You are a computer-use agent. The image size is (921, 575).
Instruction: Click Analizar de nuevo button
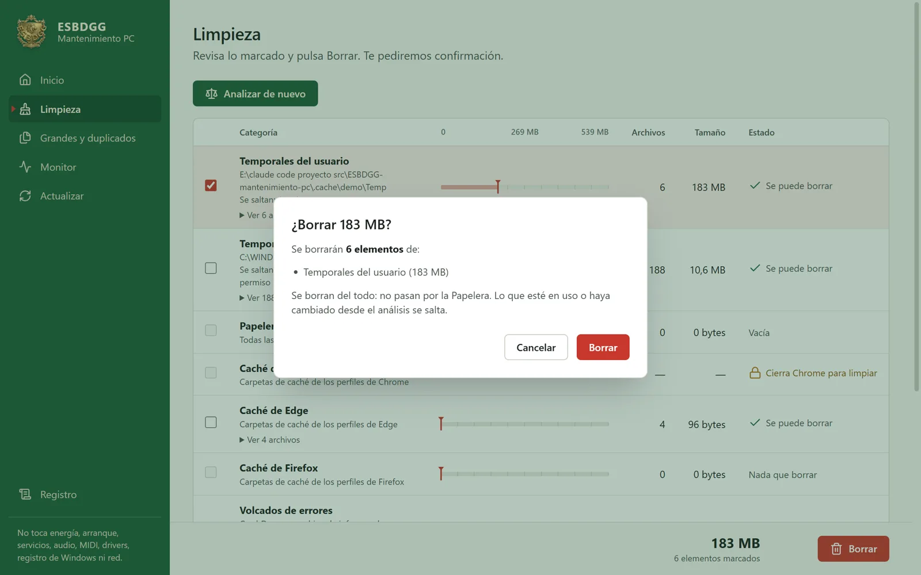(x=255, y=94)
